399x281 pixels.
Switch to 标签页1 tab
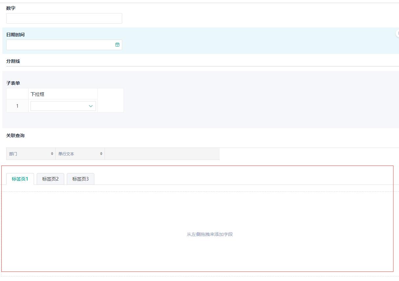tap(20, 179)
